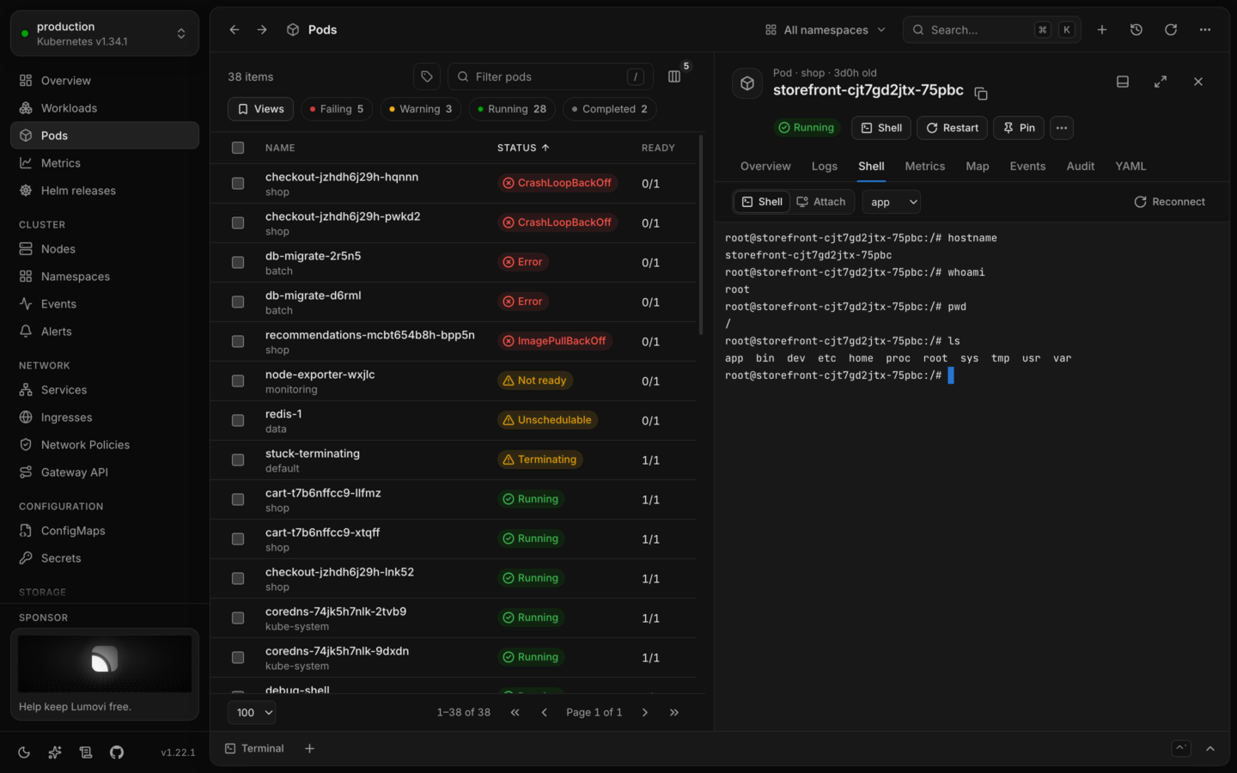The image size is (1237, 773).
Task: Click the plus icon in top bar
Action: pos(1102,30)
